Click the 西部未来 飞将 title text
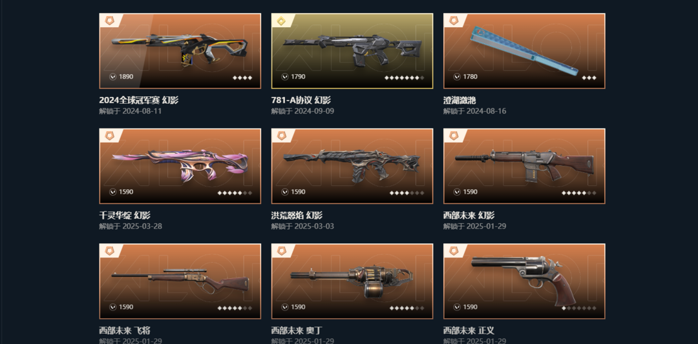 (x=125, y=330)
